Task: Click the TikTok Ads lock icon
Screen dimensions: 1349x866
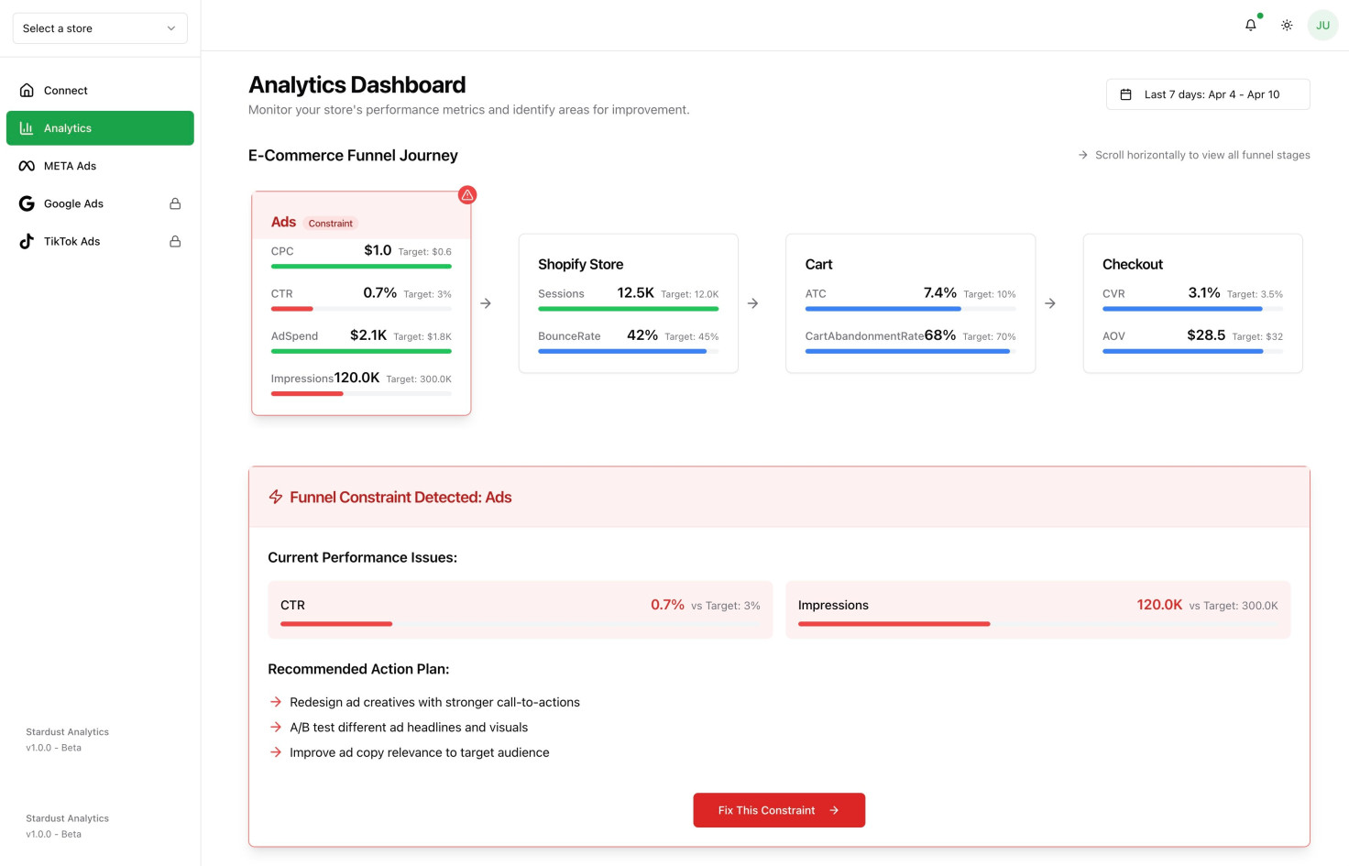Action: (175, 242)
